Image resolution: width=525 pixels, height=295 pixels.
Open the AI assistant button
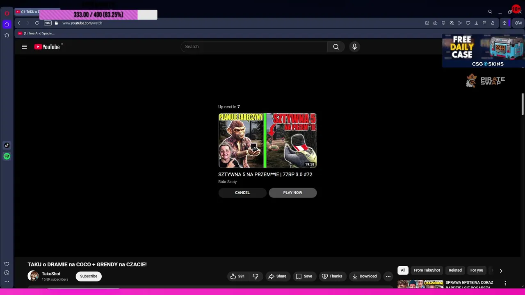point(518,23)
